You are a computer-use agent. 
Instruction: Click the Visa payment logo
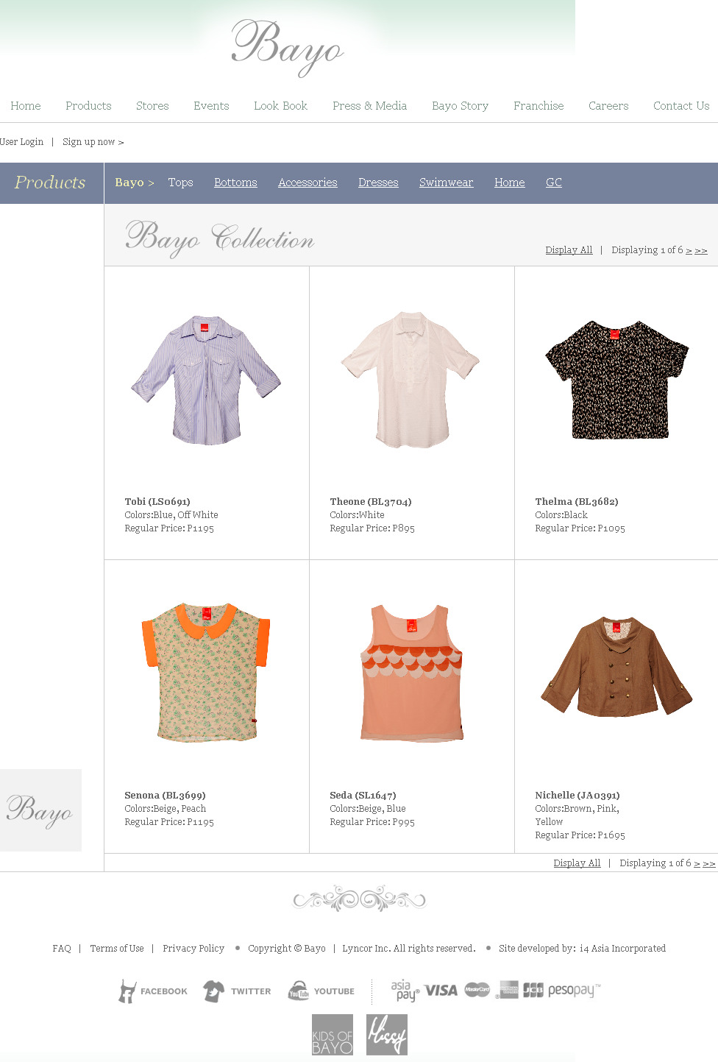[x=441, y=991]
